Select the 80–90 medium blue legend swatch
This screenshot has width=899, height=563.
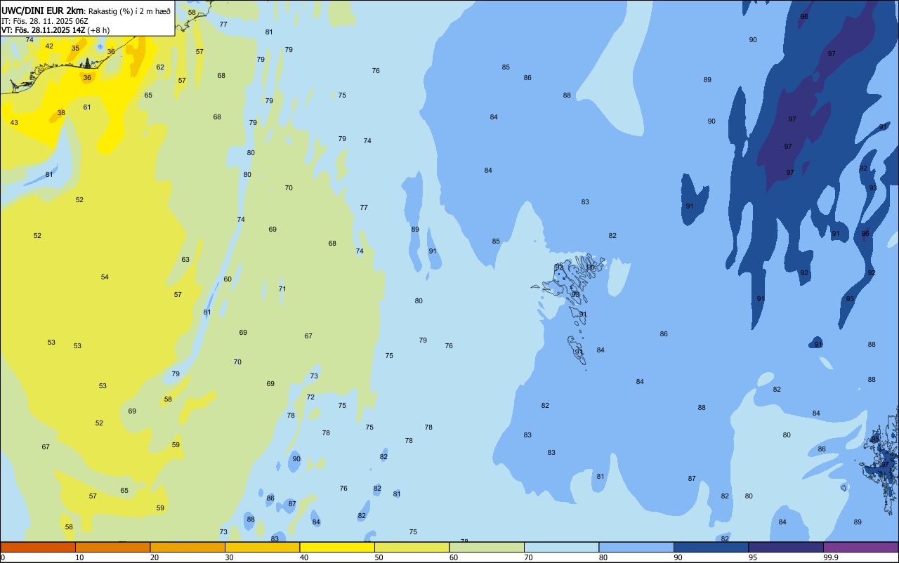[x=636, y=547]
